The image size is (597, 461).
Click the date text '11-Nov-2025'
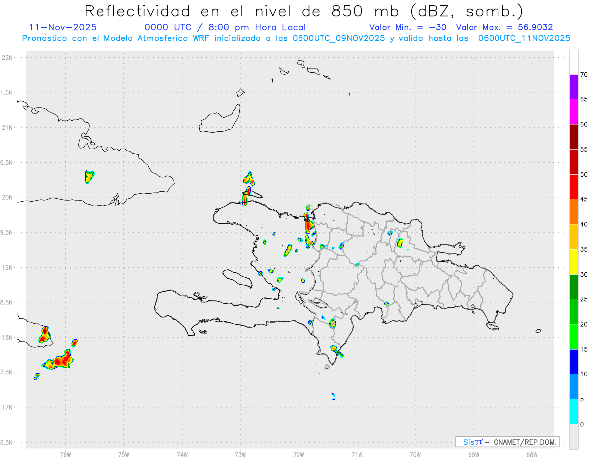tap(63, 27)
